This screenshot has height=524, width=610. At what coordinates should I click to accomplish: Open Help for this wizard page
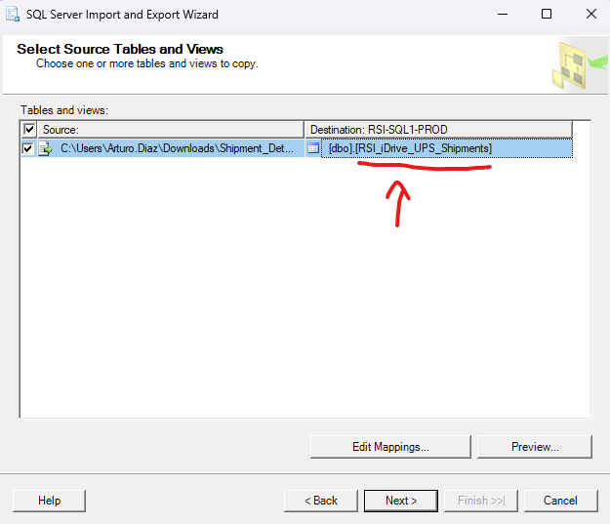pos(49,501)
